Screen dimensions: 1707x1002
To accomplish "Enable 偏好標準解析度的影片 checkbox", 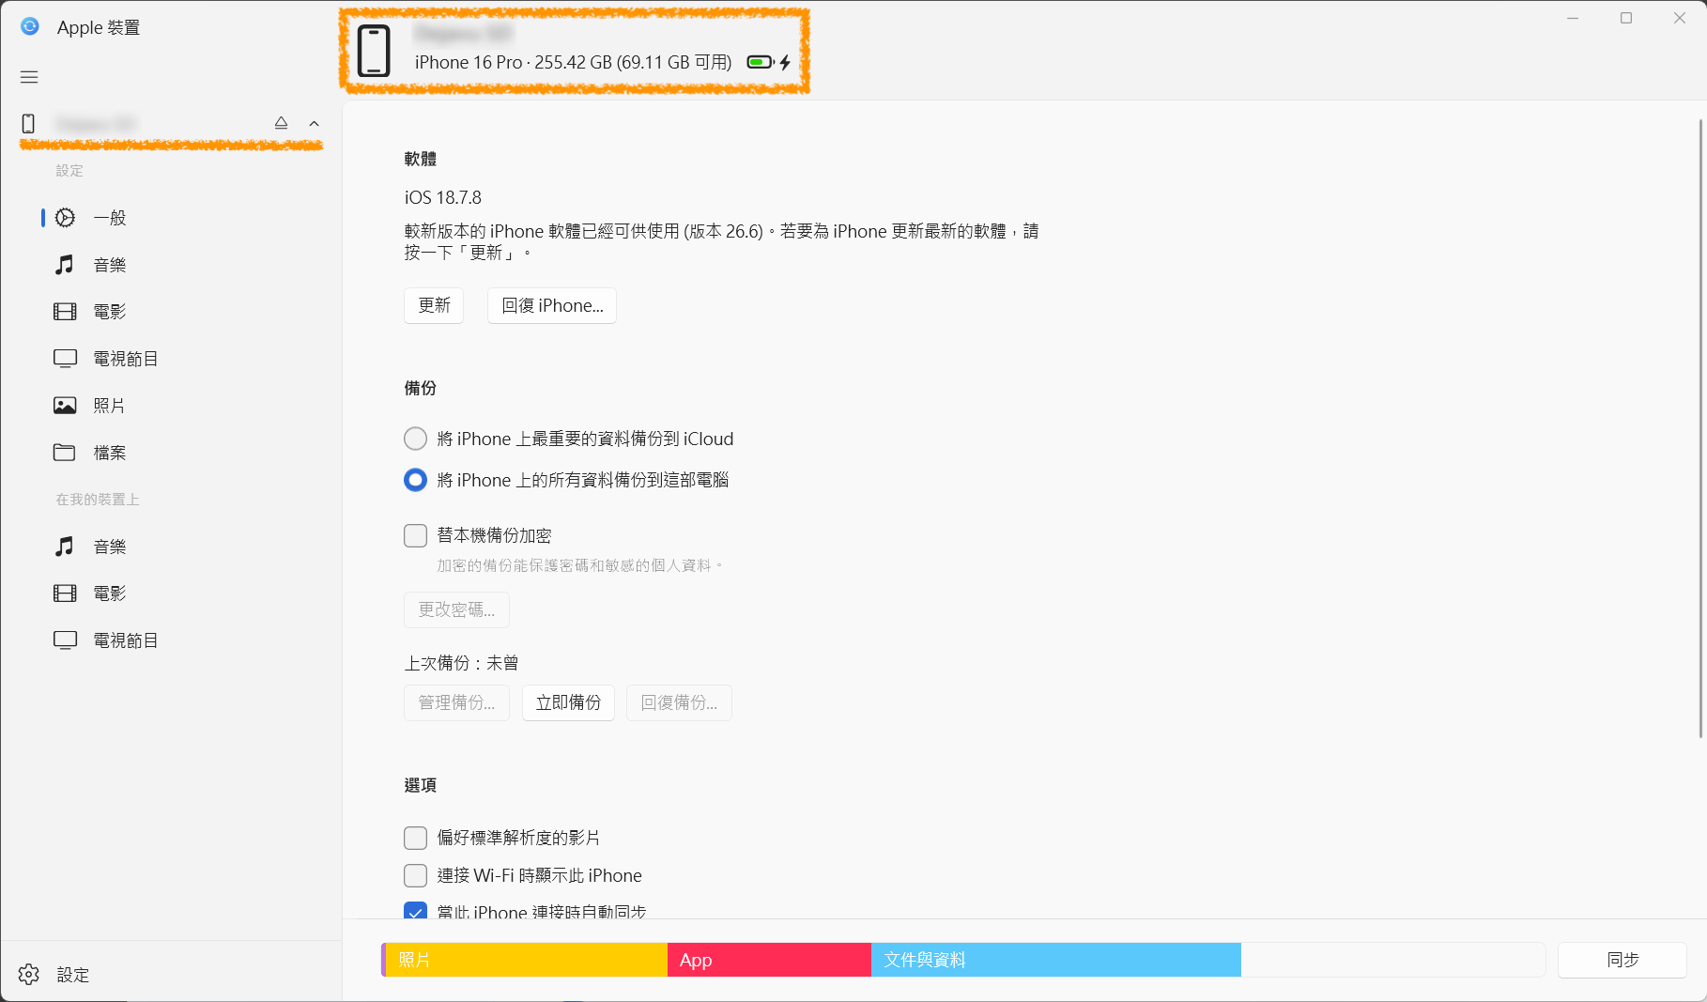I will (415, 838).
